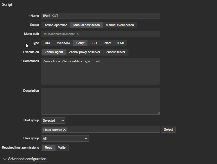Click the User group label
217x164 pixels.
pos(31,138)
